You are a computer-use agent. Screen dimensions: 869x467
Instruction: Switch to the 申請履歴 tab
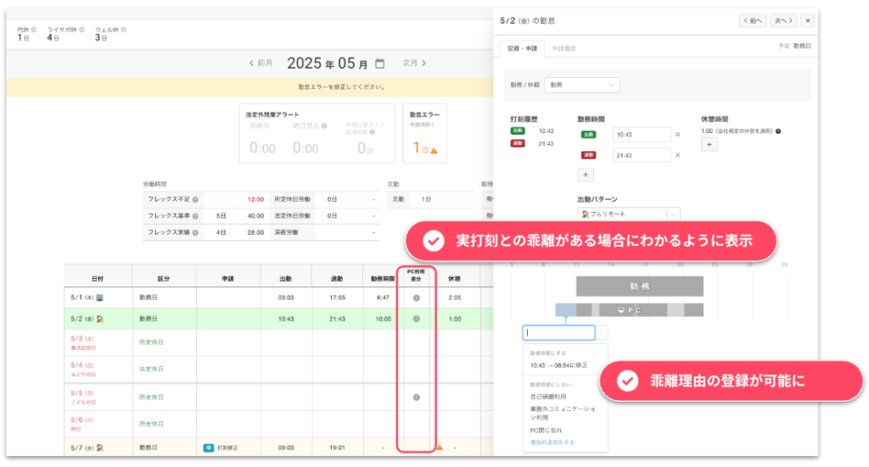[x=564, y=48]
